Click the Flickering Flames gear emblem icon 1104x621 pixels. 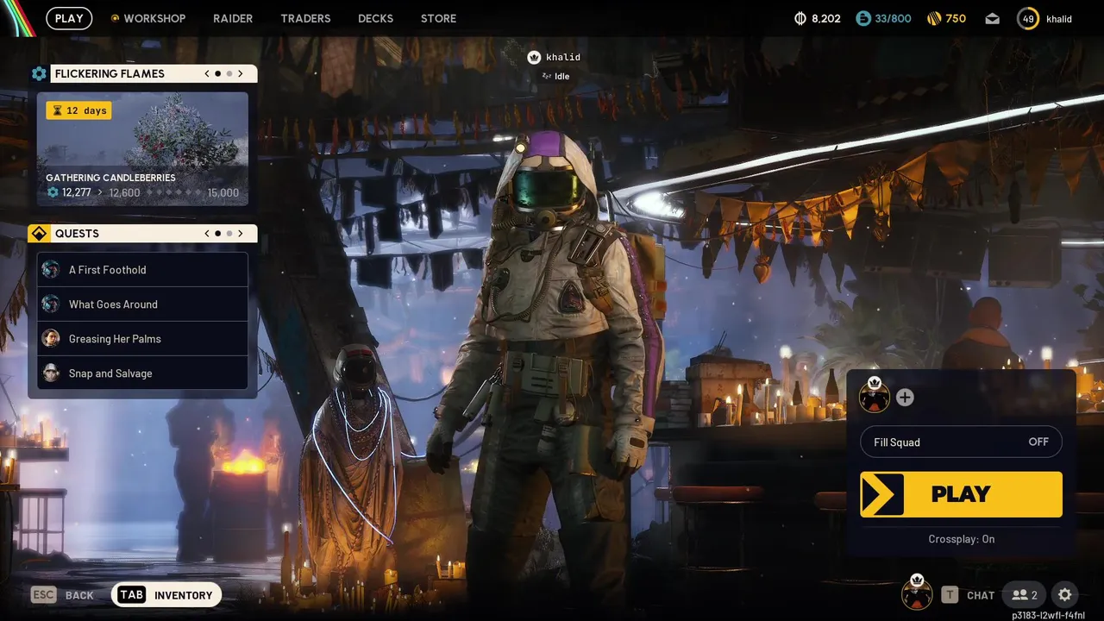[39, 74]
